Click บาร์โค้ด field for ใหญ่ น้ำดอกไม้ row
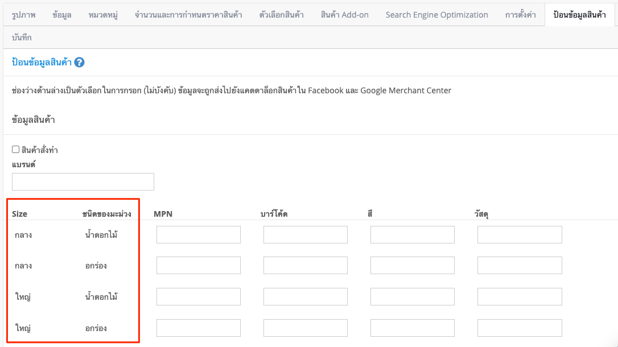 coord(306,296)
